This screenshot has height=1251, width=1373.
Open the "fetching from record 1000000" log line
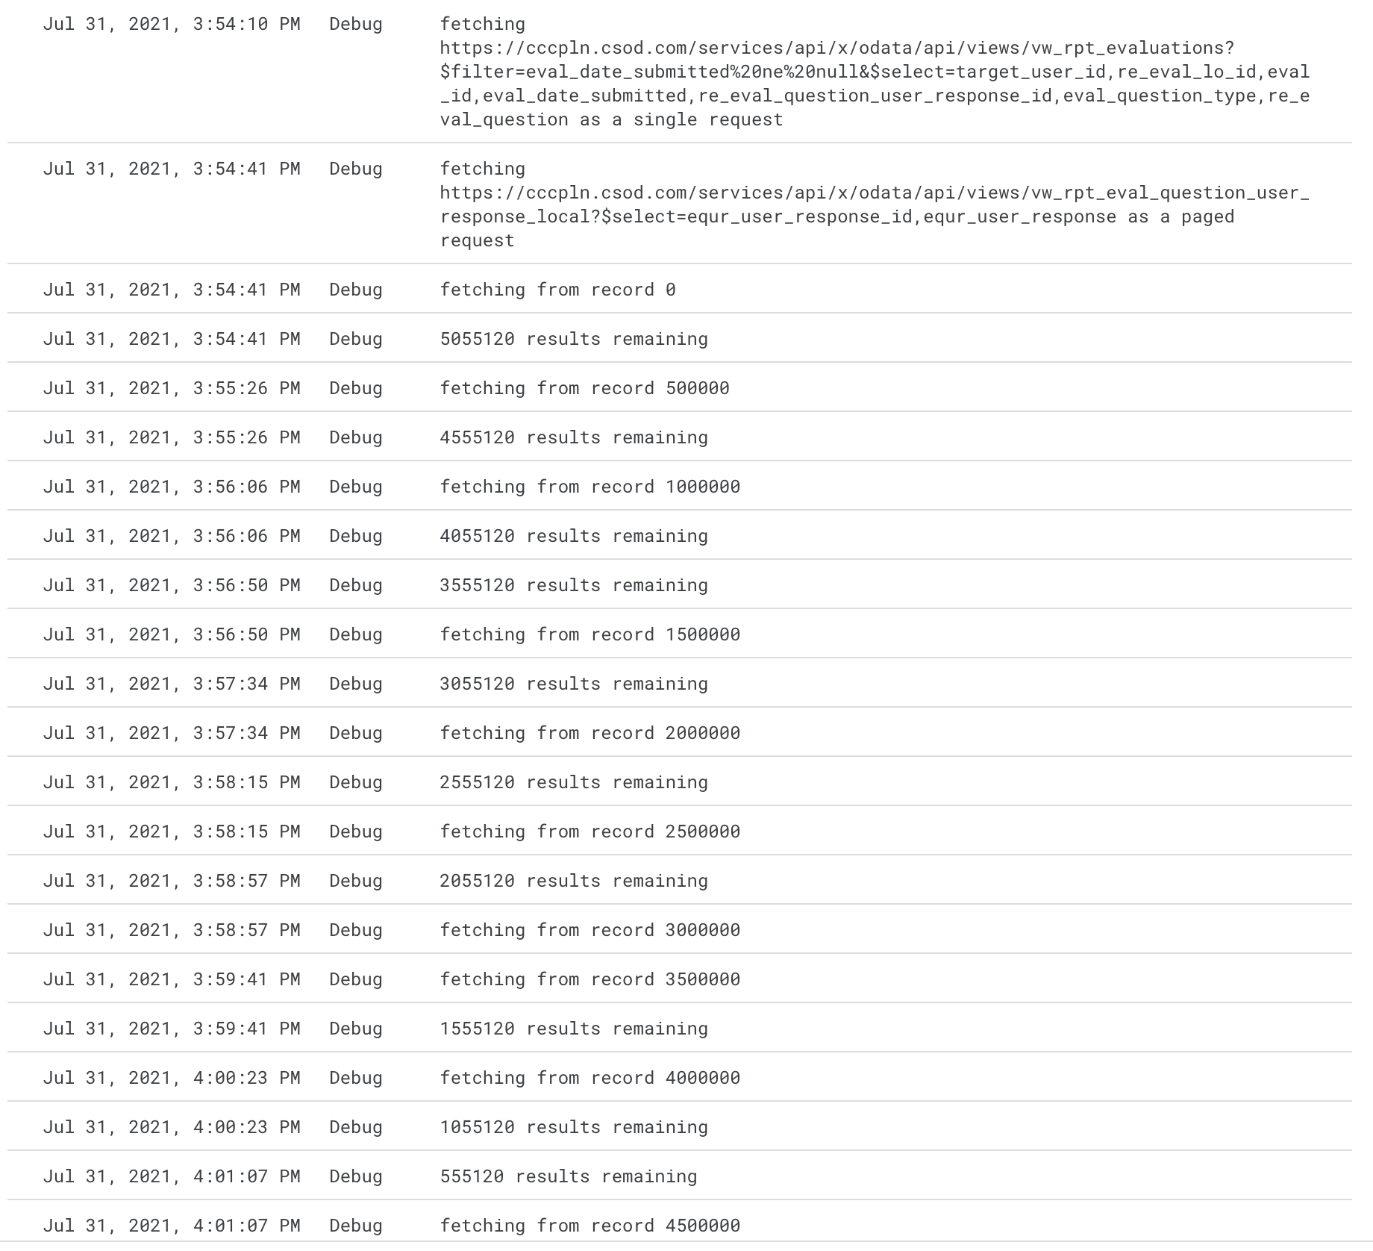pyautogui.click(x=589, y=487)
